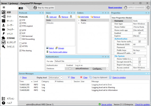Click the Remove folder link
This screenshot has height=106, width=151.
pyautogui.click(x=97, y=17)
